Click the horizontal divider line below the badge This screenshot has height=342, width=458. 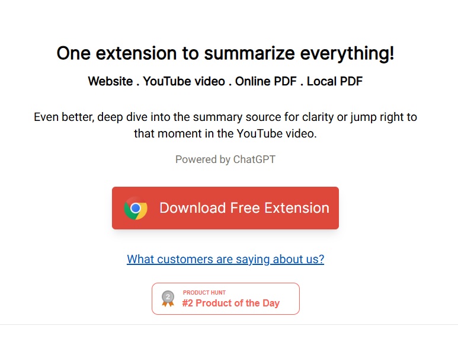pos(229,324)
